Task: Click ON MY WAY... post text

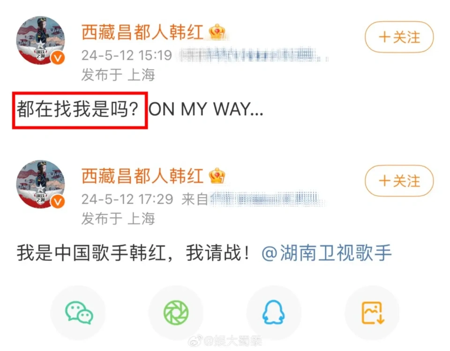Action: tap(206, 109)
